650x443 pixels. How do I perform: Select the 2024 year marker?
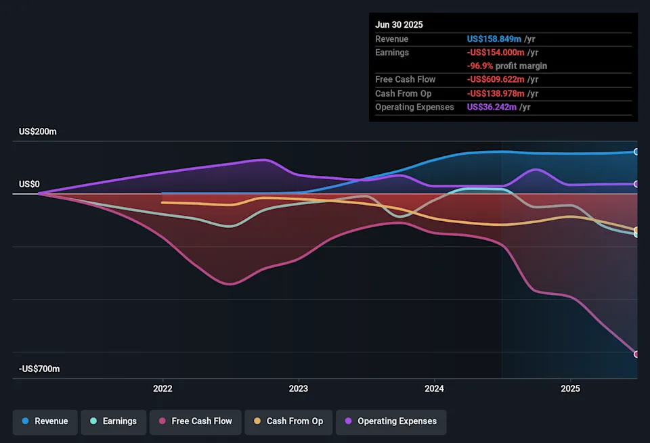coord(434,389)
